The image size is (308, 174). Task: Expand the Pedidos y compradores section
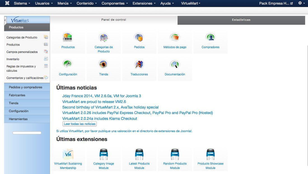(27, 87)
